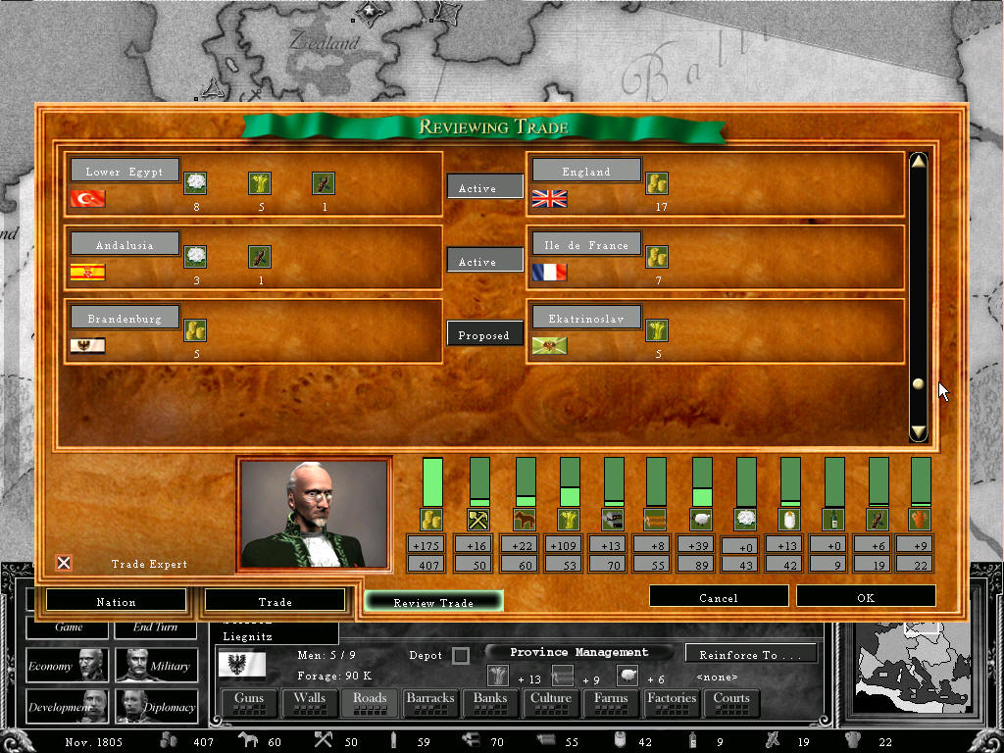
Task: Click the Russian flag under Ekatrinoslav
Action: 549,346
